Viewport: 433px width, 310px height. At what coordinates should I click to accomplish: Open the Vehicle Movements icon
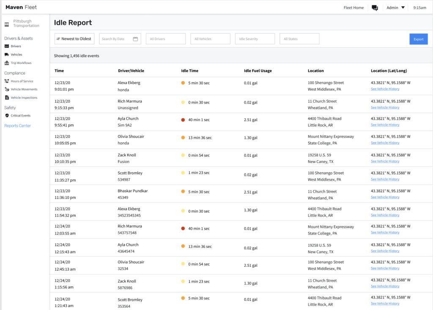(7, 90)
